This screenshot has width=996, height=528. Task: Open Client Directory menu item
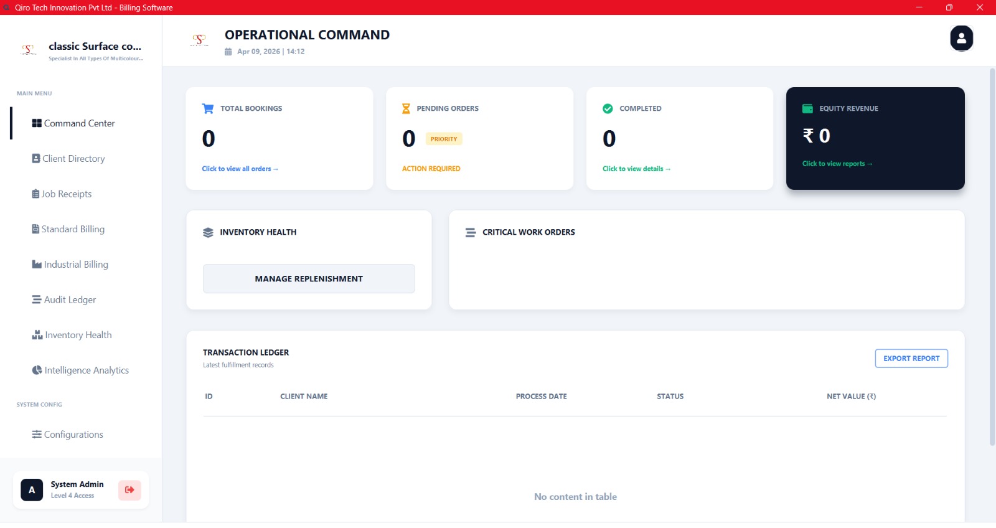tap(81, 159)
